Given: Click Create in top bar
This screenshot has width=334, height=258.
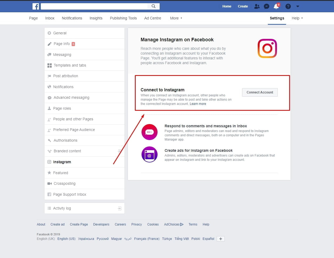Looking at the screenshot, I should 243,6.
